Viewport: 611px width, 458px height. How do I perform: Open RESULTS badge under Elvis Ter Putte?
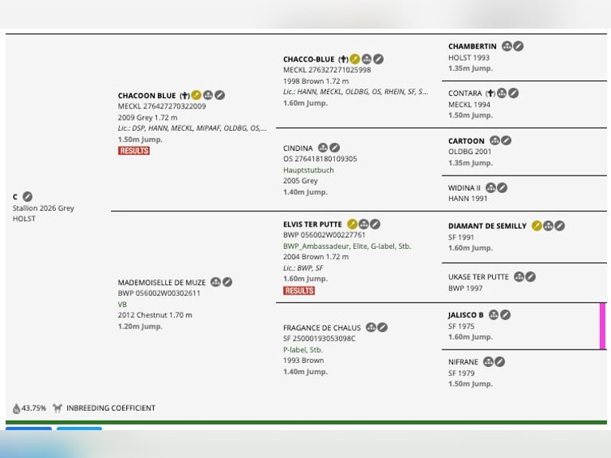pos(299,290)
